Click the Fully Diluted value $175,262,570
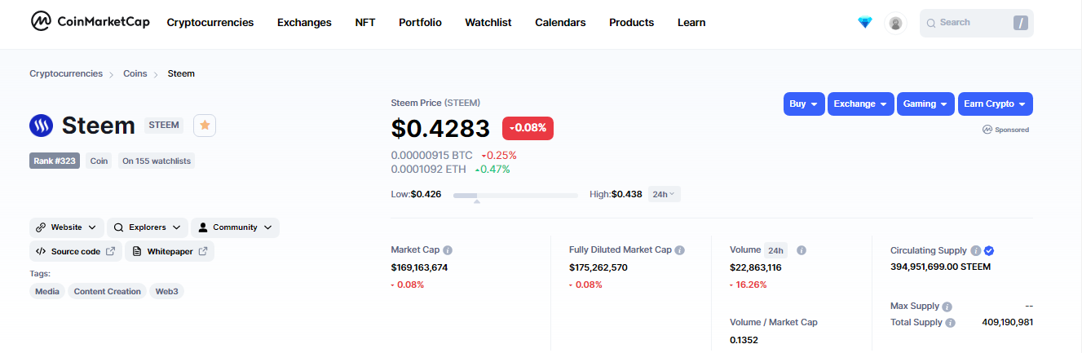Screen dimensions: 1082x353 point(598,267)
